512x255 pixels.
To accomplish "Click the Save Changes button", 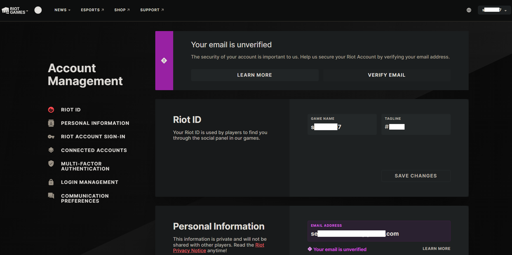I will point(416,176).
